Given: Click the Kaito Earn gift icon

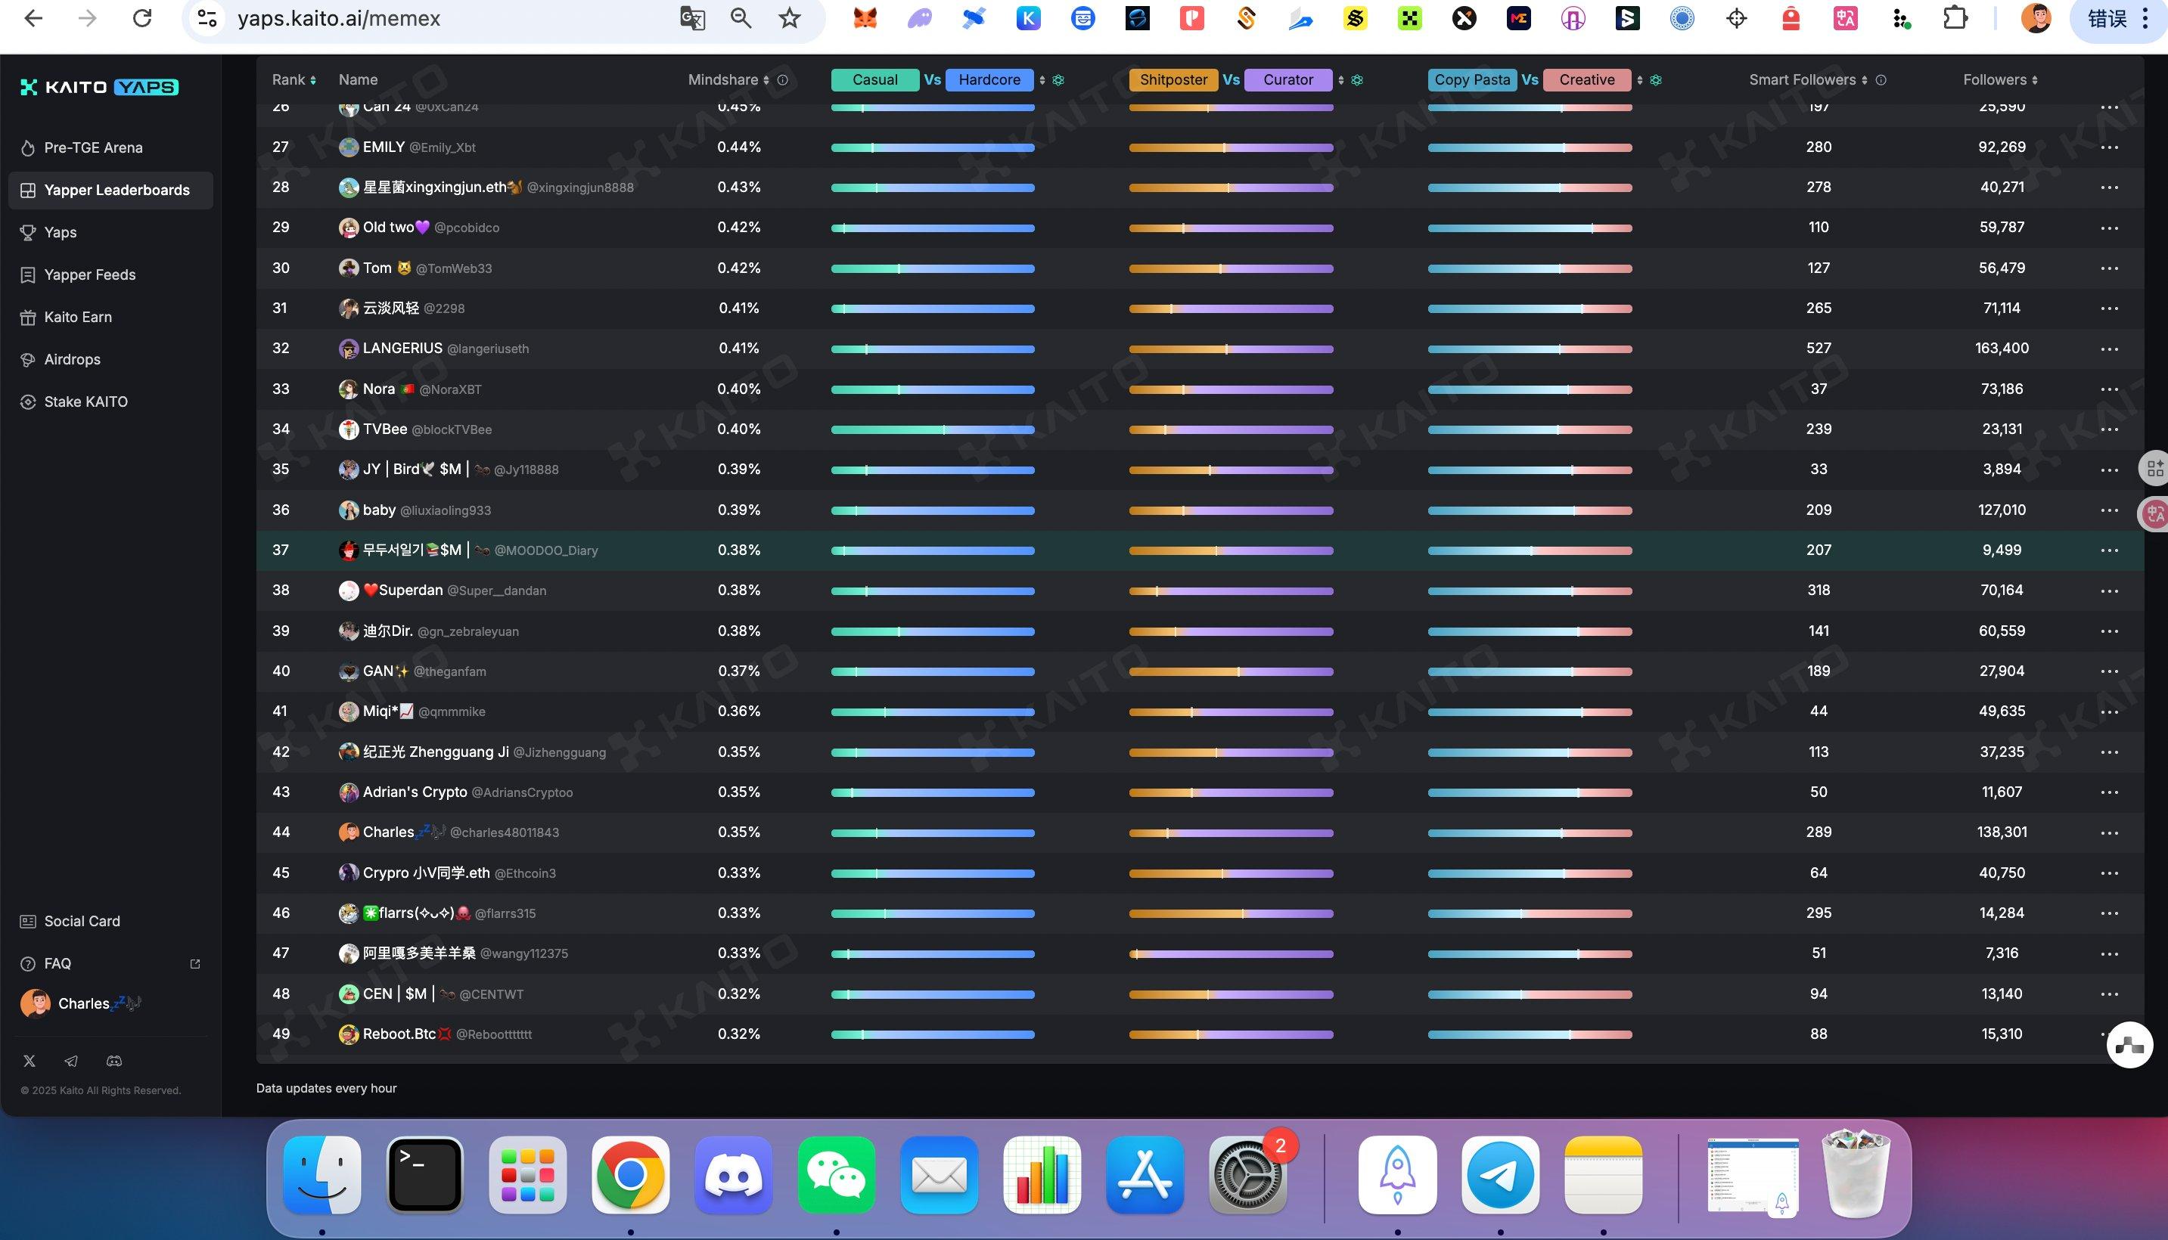Looking at the screenshot, I should 28,318.
